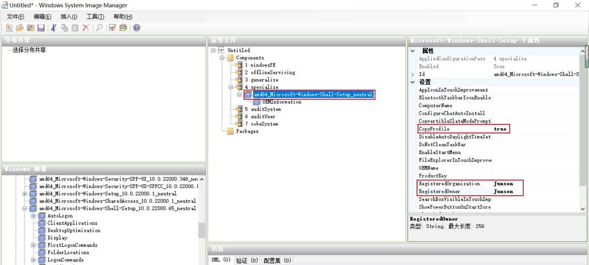The height and width of the screenshot is (265, 589).
Task: Save the answer file using the floppy disk icon
Action: point(40,28)
